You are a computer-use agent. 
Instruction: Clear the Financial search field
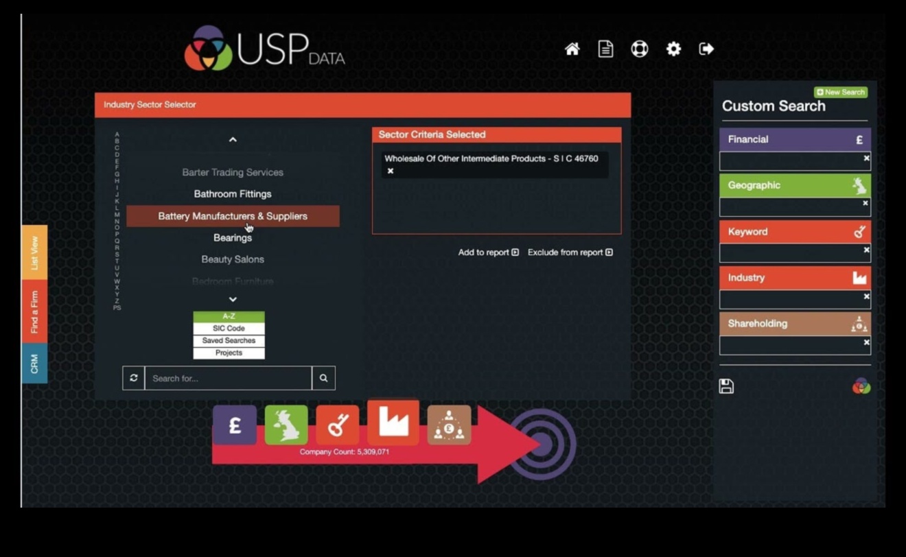(x=866, y=158)
